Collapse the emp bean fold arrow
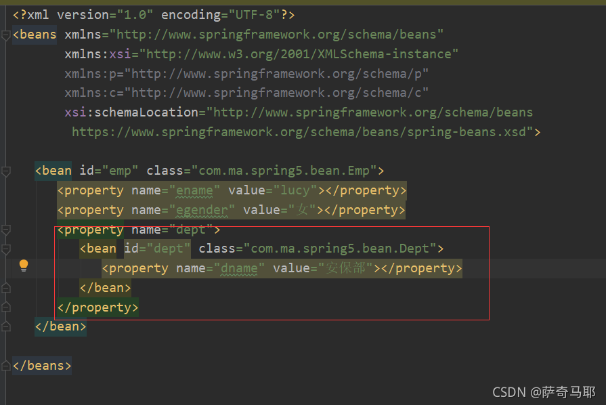 pyautogui.click(x=6, y=171)
